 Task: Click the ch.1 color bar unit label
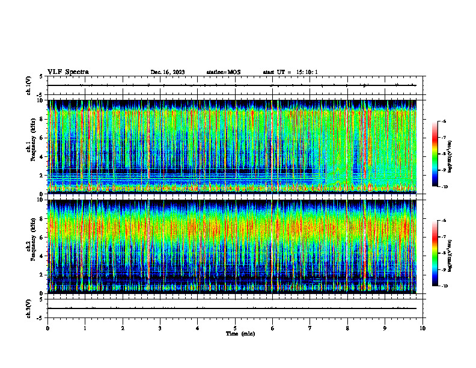(x=450, y=157)
